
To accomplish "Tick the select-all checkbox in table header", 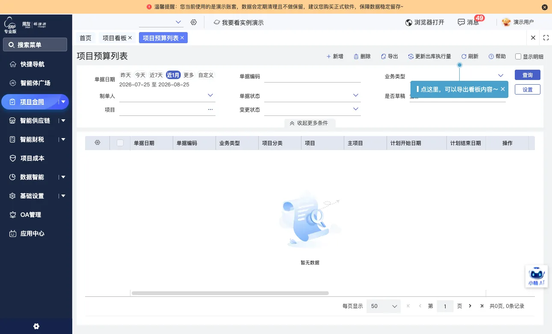I will (x=120, y=143).
